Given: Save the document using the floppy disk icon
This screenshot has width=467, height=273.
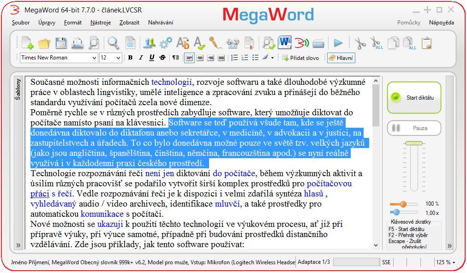Looking at the screenshot, I should click(x=61, y=43).
